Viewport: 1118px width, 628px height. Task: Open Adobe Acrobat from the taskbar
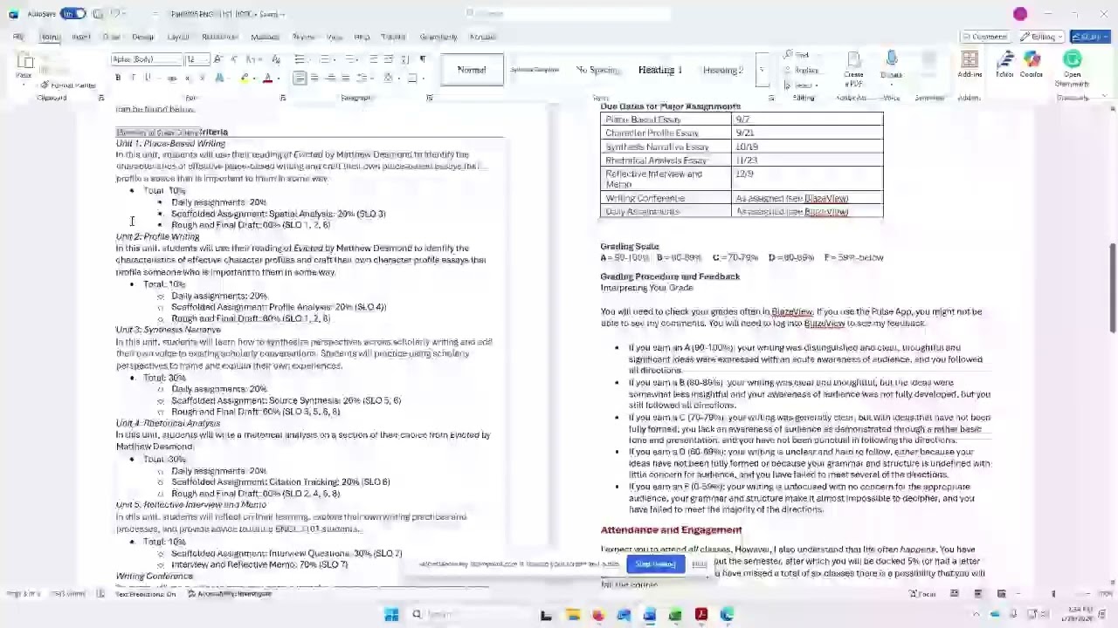click(701, 615)
